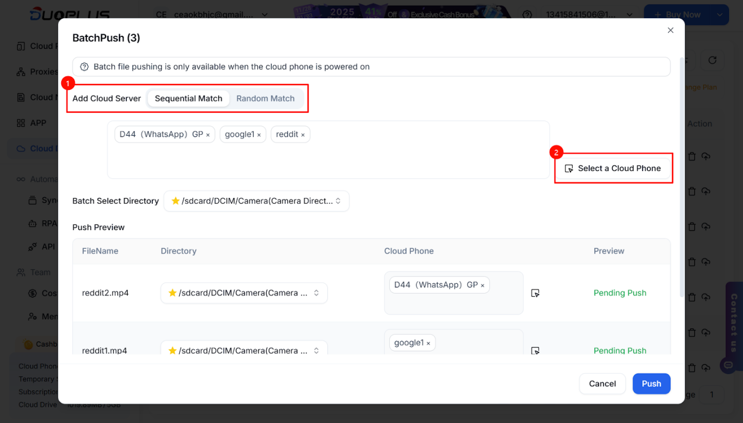Click the help icon in the info banner

coord(84,67)
